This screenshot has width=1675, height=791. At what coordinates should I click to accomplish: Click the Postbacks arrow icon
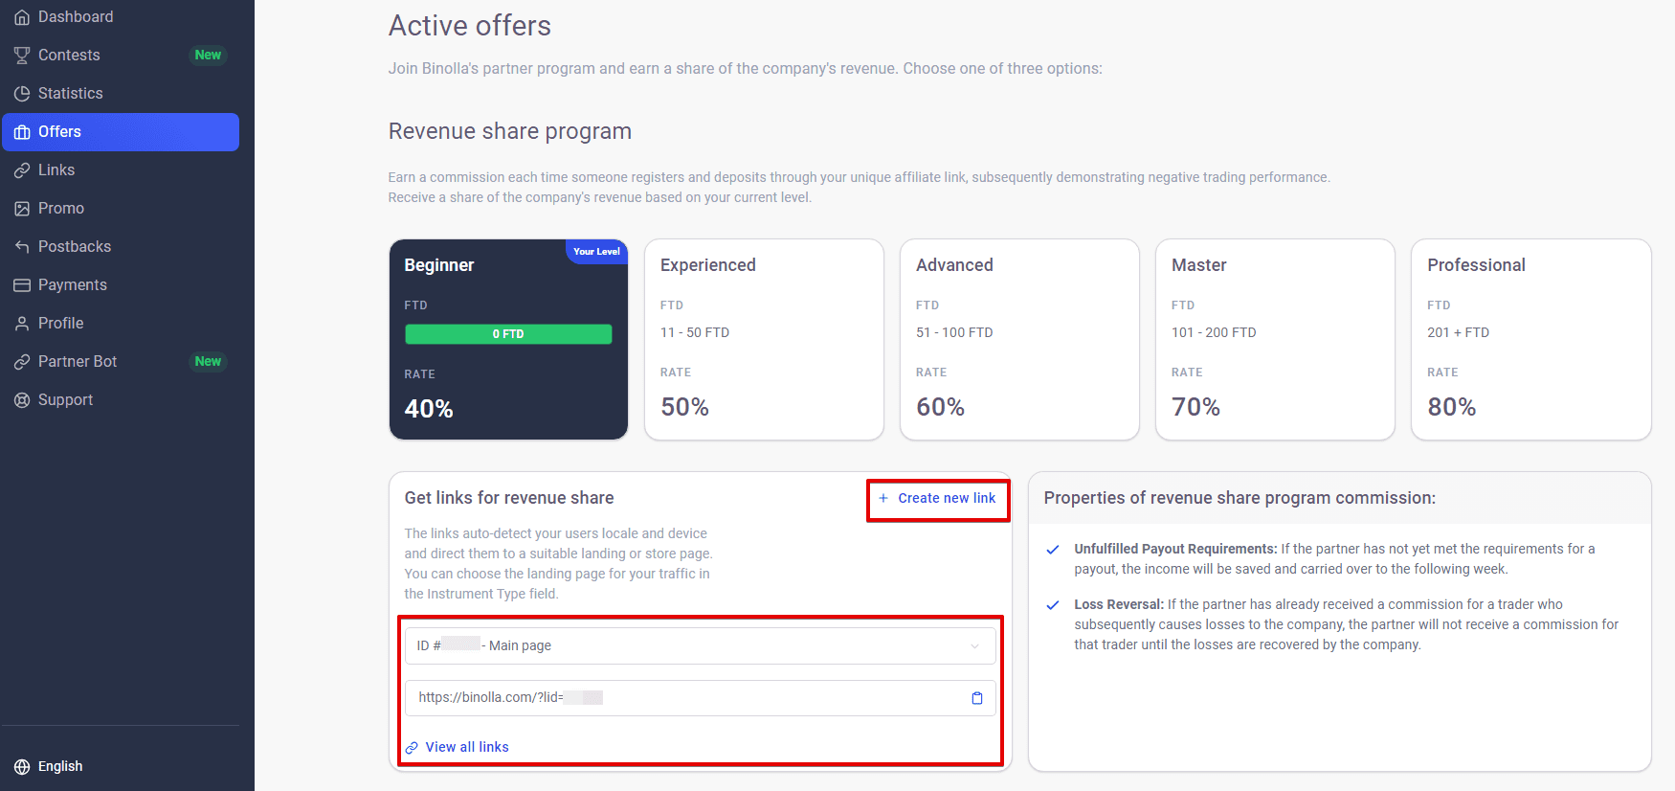tap(22, 247)
